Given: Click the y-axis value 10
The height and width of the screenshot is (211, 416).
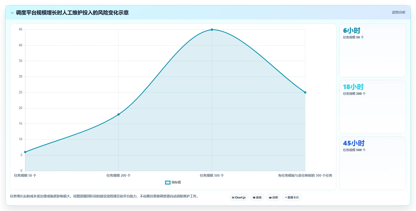Looking at the screenshot, I should [20, 139].
